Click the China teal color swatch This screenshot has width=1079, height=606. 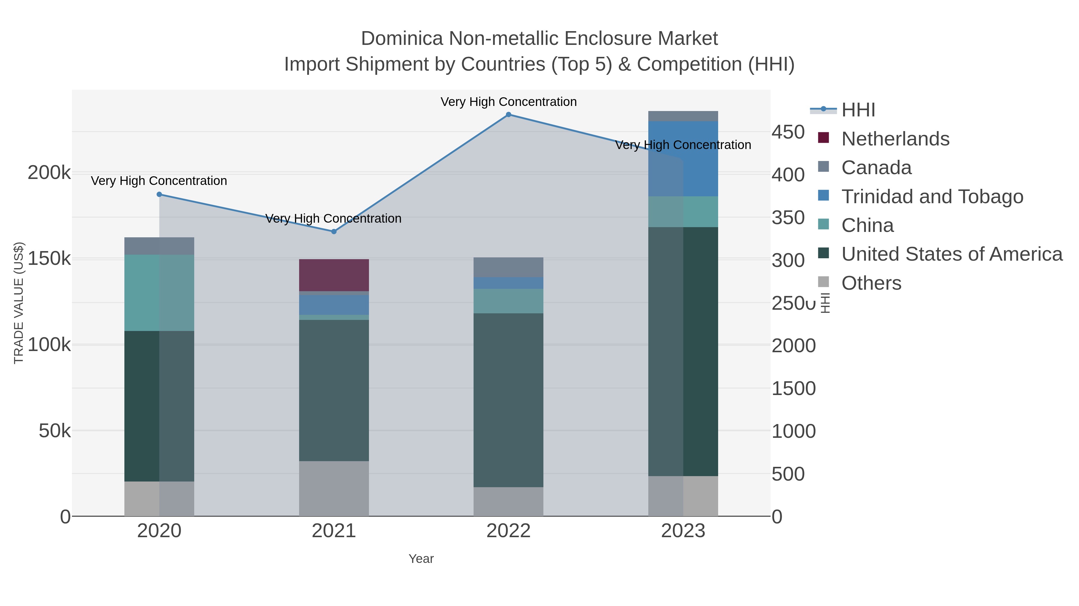click(824, 224)
